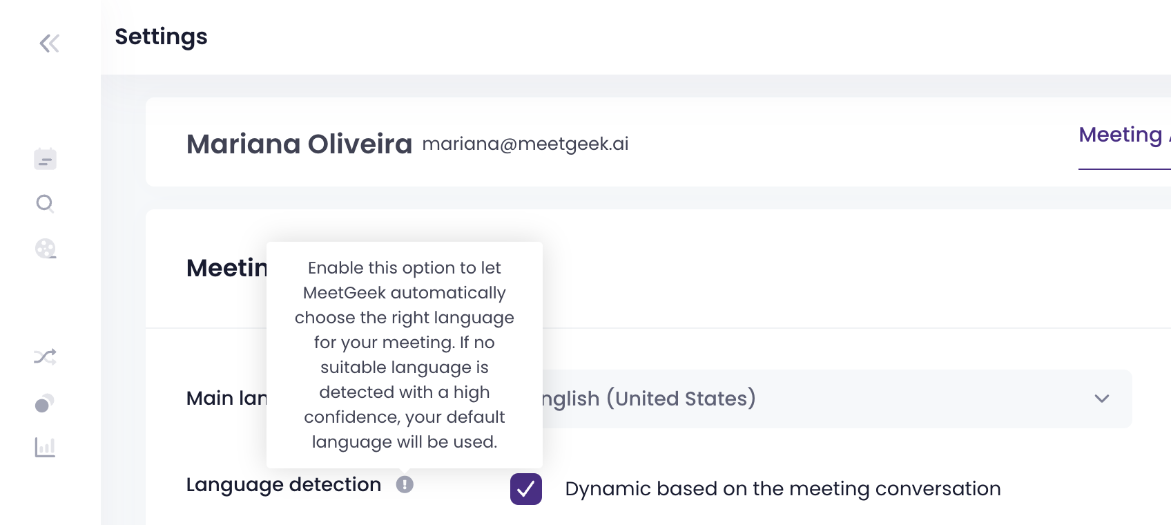Click the mariana@meetgeek.ai email address
1171x525 pixels.
click(525, 144)
